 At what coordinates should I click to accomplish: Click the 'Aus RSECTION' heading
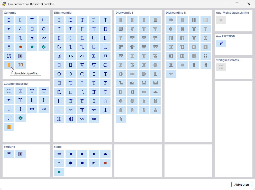point(225,36)
